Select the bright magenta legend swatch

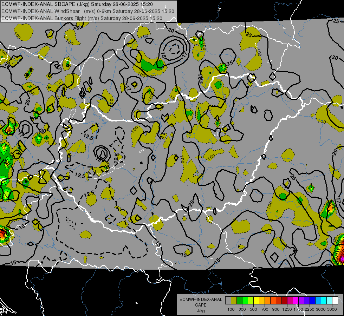[x=296, y=301]
